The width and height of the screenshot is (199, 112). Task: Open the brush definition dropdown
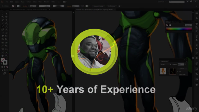tap(65, 6)
